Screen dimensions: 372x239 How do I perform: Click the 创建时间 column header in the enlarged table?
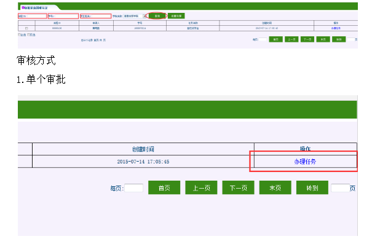pos(143,149)
